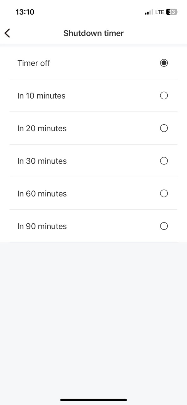Choose the In 30 minutes label
Screen dimensions: 187x405
pyautogui.click(x=42, y=161)
